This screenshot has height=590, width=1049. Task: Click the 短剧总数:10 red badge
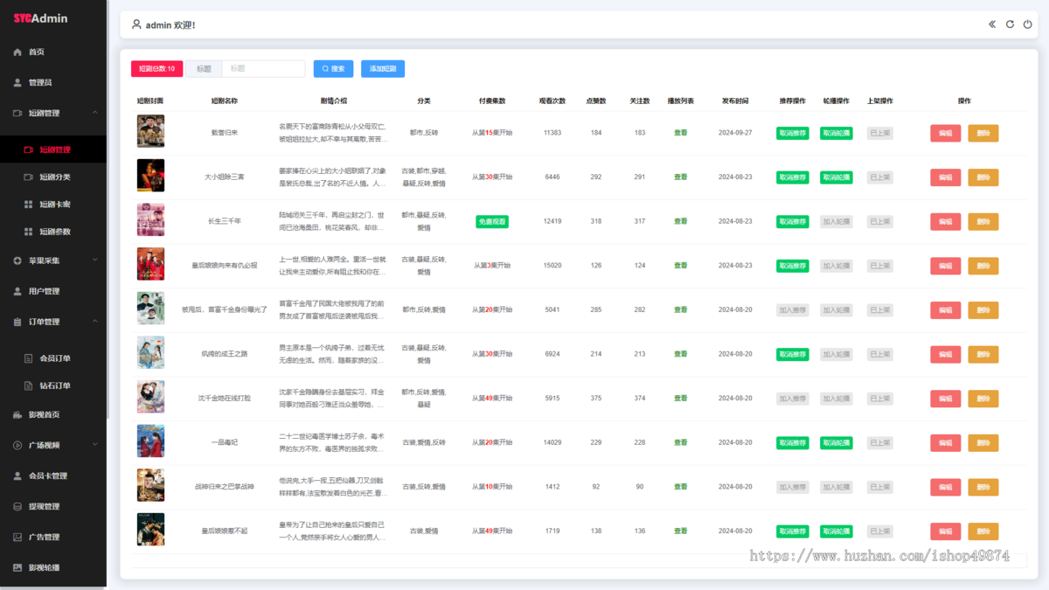[x=156, y=68]
